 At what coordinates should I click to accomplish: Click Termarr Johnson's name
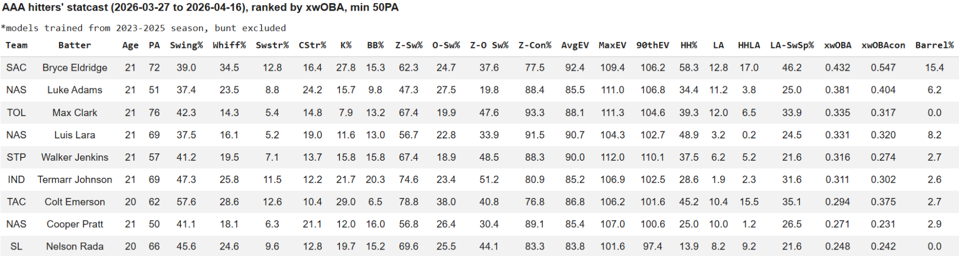[x=75, y=179]
